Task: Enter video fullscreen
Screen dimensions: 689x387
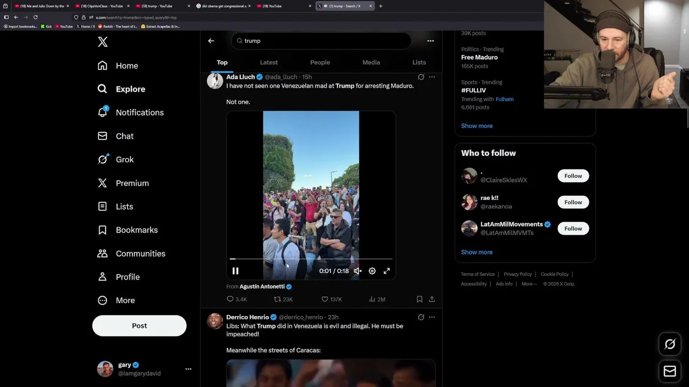Action: tap(386, 271)
